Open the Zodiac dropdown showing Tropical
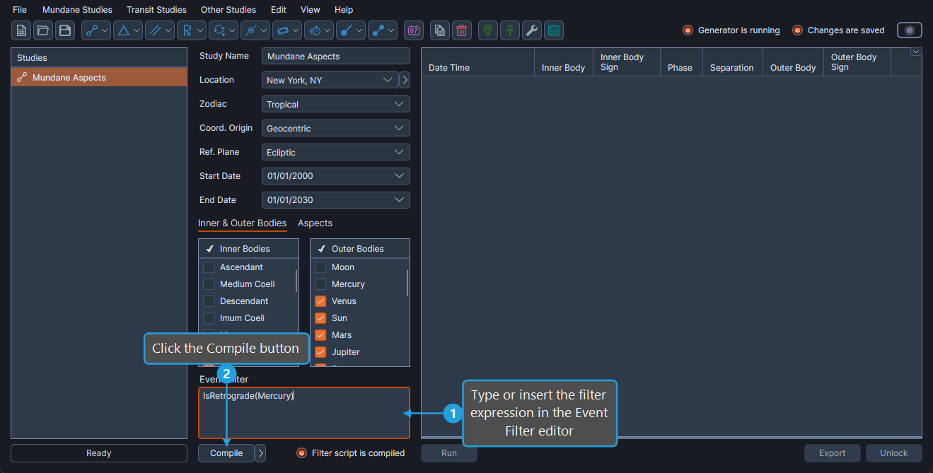 336,104
